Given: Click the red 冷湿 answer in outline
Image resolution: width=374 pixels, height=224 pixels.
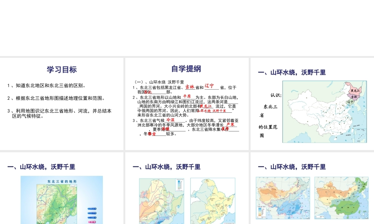Looking at the screenshot, I should tap(170, 120).
